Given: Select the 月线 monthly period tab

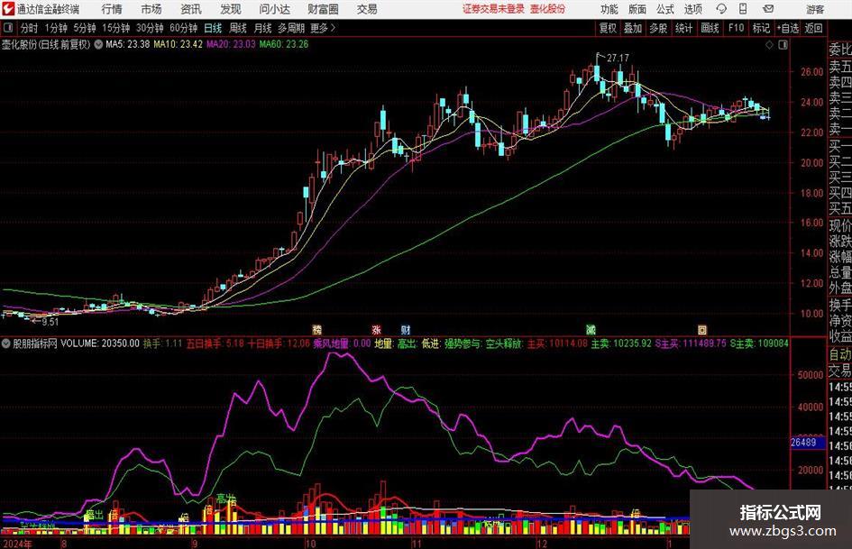Looking at the screenshot, I should (263, 28).
